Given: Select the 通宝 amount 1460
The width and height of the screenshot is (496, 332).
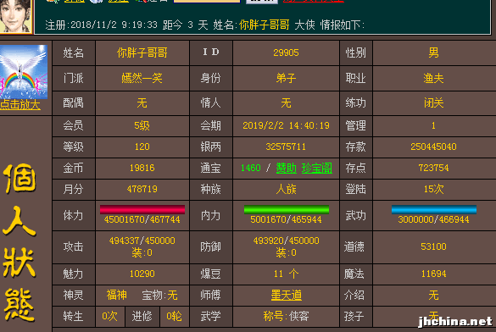Looking at the screenshot, I should (x=251, y=168).
